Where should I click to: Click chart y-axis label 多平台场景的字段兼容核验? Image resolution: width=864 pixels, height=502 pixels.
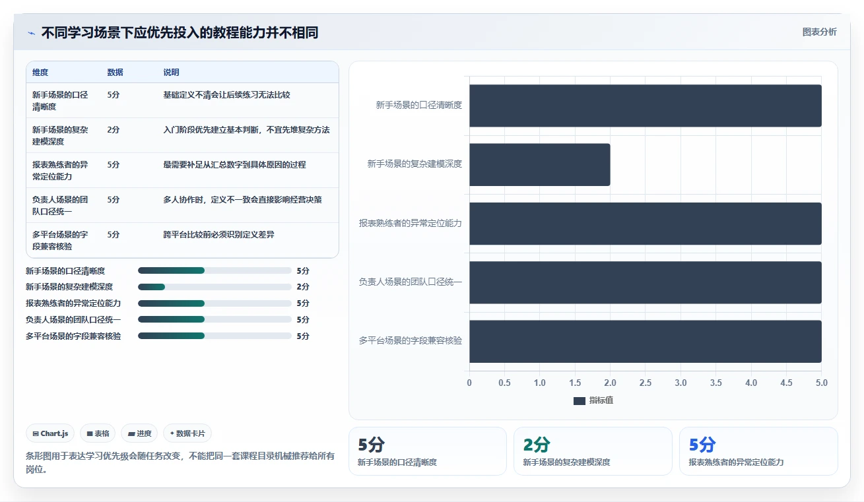click(411, 340)
